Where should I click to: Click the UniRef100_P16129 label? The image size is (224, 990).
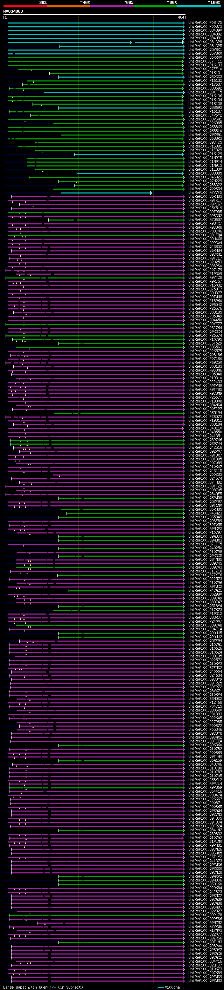coord(205,154)
